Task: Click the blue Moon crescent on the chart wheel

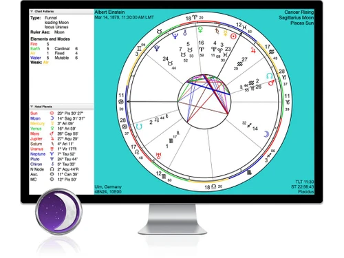Action: pos(266,134)
